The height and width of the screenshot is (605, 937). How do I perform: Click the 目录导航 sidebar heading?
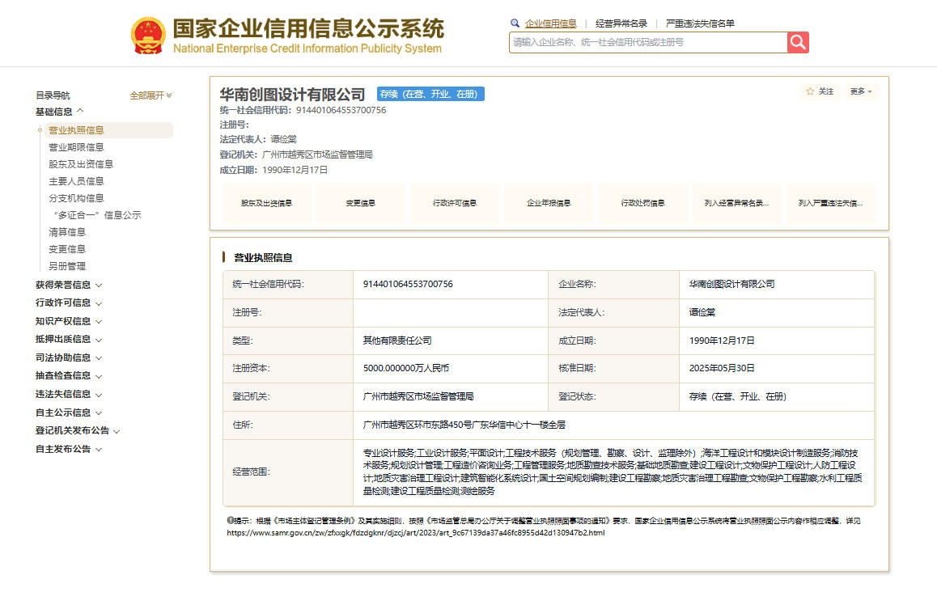point(53,95)
